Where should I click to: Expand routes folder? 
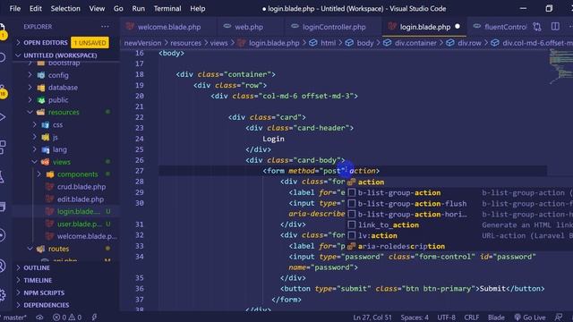pyautogui.click(x=30, y=249)
